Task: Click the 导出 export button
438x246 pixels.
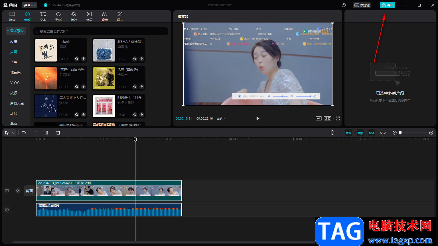Action: click(388, 5)
